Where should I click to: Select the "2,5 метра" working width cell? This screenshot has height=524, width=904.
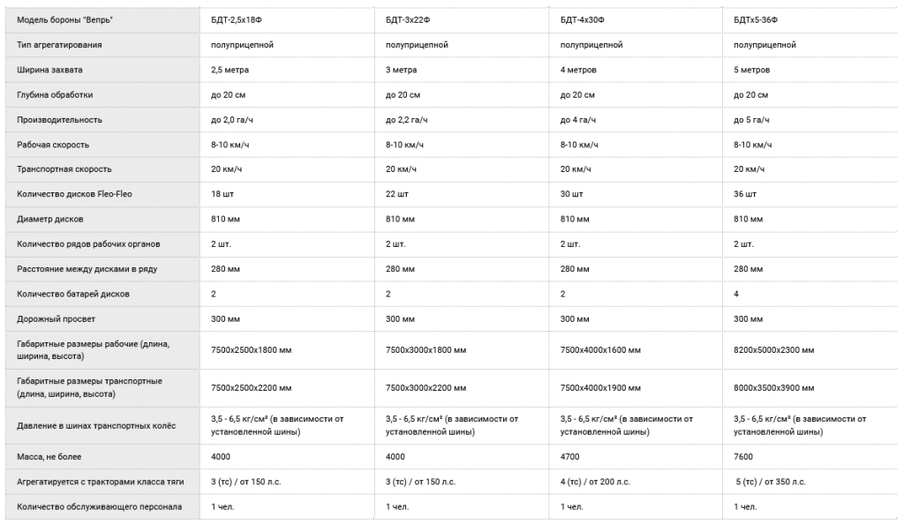[x=232, y=70]
